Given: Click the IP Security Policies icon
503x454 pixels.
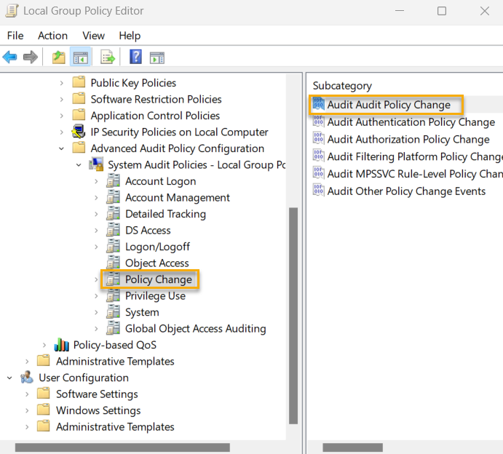Looking at the screenshot, I should (79, 132).
